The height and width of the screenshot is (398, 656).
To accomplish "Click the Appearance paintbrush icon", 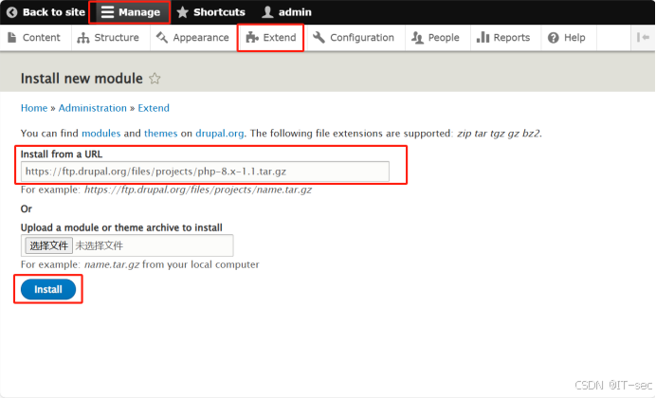I will [162, 38].
